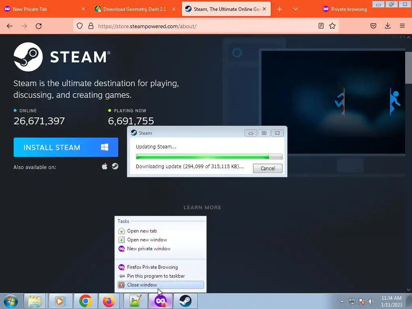Click the LEARN MORE link
412x309 pixels.
[202, 207]
